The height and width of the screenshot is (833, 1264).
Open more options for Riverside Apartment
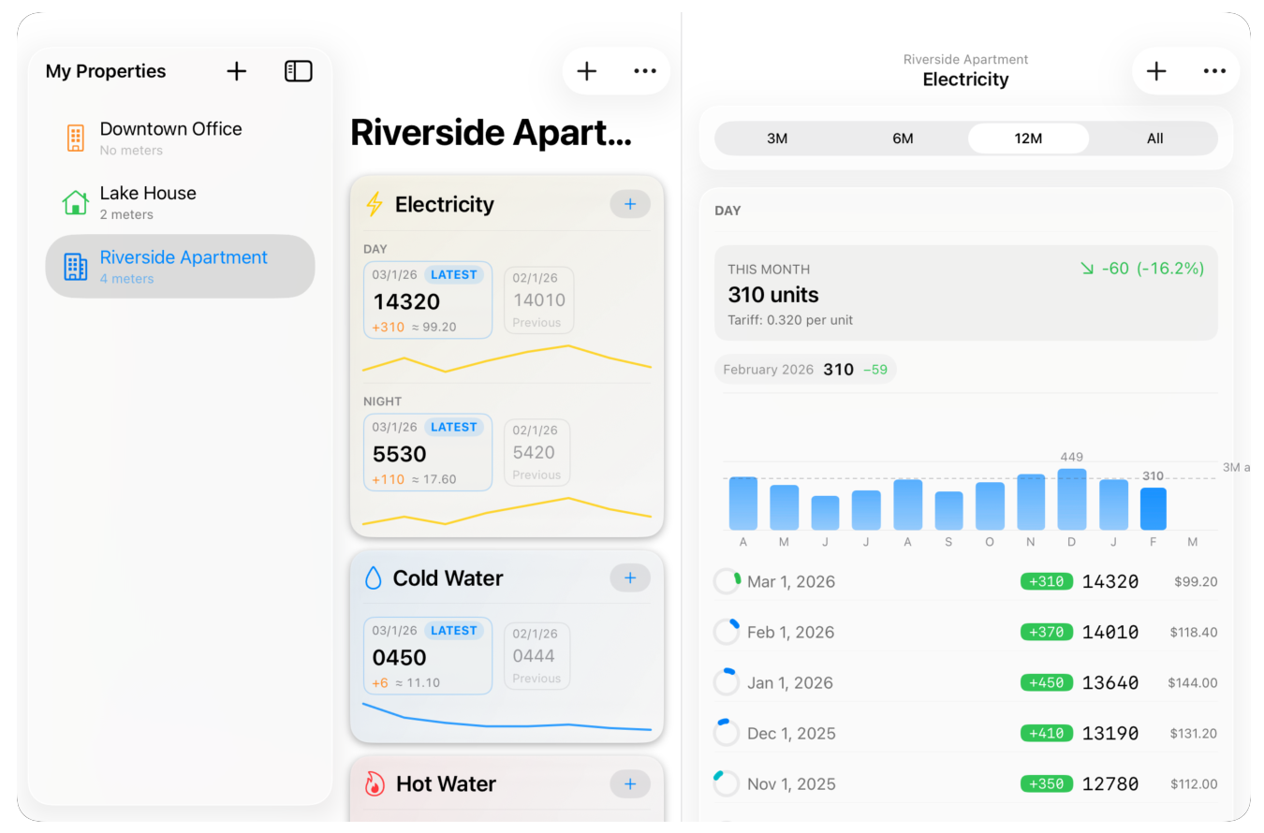pyautogui.click(x=645, y=71)
